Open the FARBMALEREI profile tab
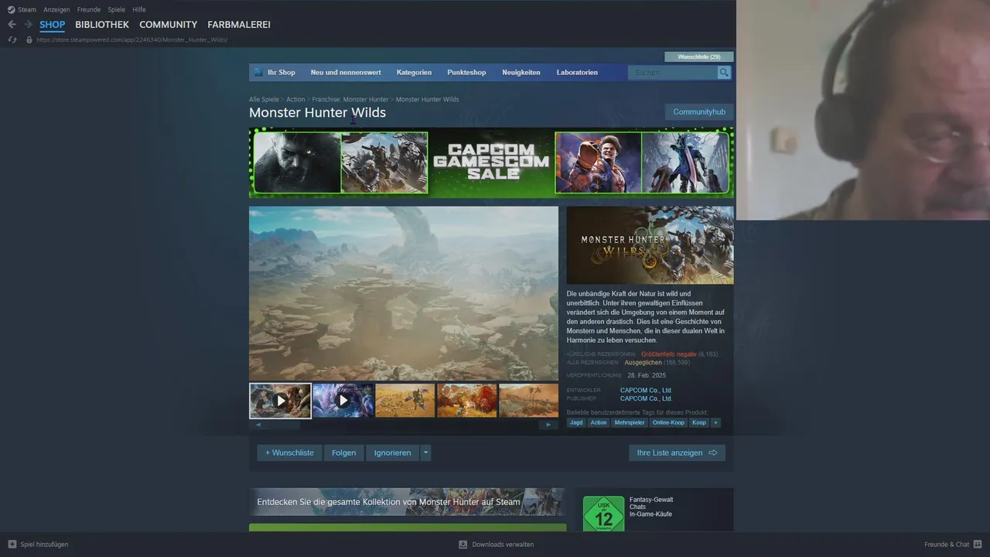This screenshot has height=557, width=990. pos(239,25)
